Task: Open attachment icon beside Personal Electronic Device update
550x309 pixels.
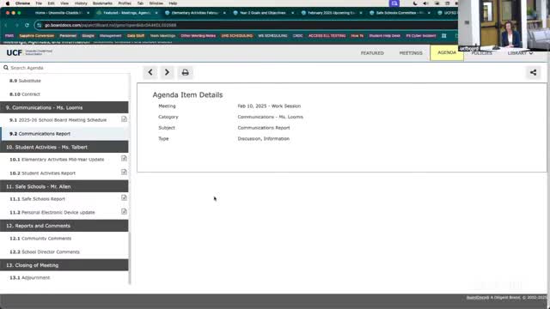Action: [x=124, y=212]
